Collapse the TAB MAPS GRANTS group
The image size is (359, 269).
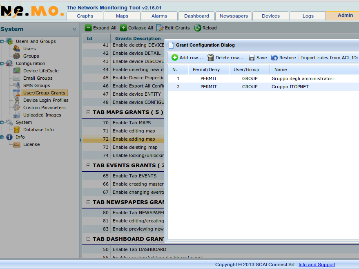point(88,112)
